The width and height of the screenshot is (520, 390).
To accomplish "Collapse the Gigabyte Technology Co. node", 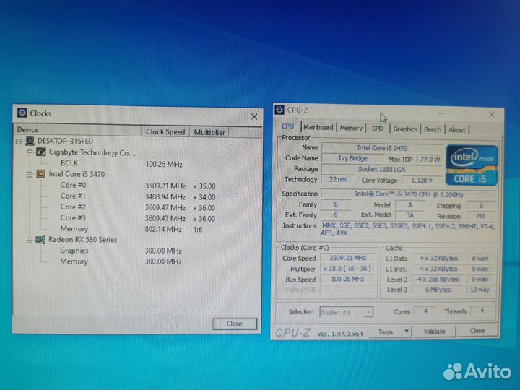I will coord(30,152).
